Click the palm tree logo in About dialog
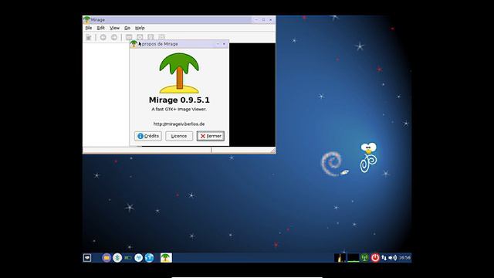The width and height of the screenshot is (494, 278). (x=179, y=73)
